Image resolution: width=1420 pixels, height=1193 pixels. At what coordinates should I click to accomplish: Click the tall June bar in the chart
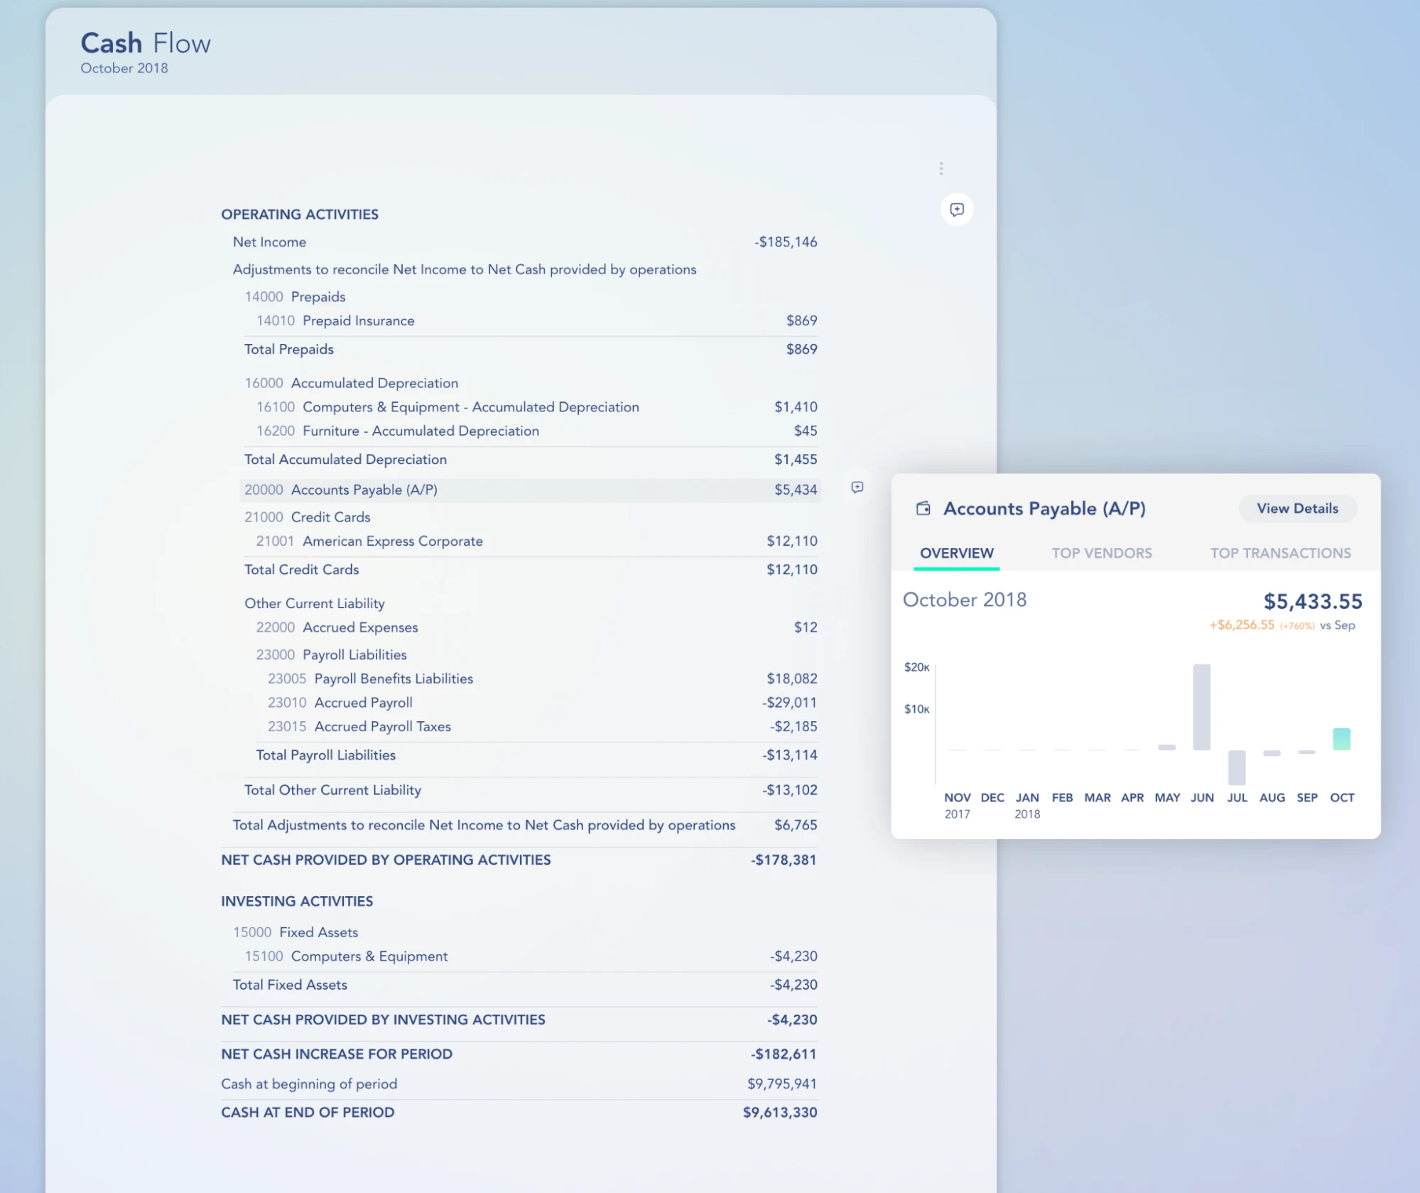tap(1202, 707)
